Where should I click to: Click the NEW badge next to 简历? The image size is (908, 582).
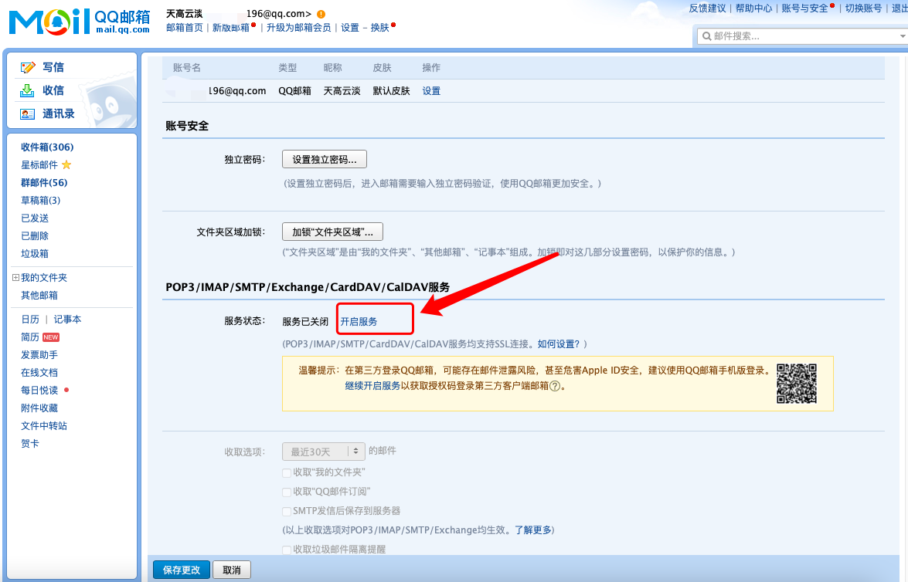click(51, 337)
